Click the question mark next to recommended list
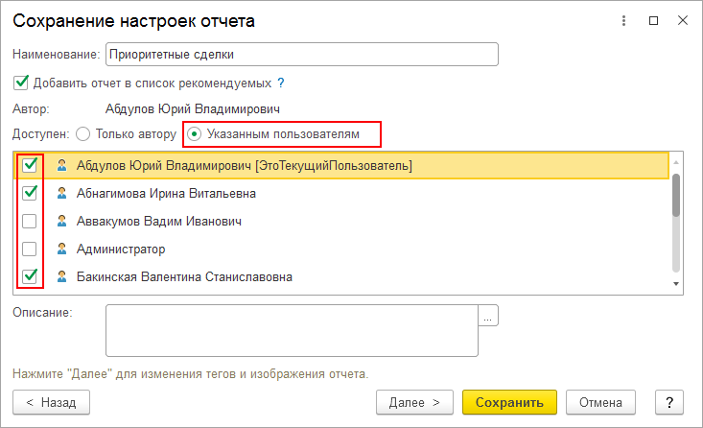Image resolution: width=703 pixels, height=428 pixels. (281, 83)
